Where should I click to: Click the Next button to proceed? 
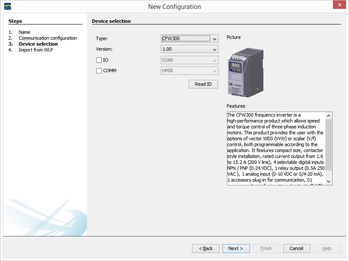(235, 248)
